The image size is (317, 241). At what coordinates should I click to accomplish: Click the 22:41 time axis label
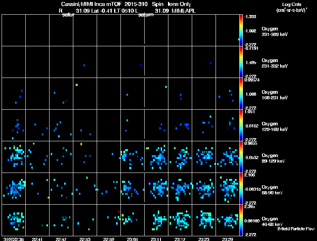click(37, 239)
